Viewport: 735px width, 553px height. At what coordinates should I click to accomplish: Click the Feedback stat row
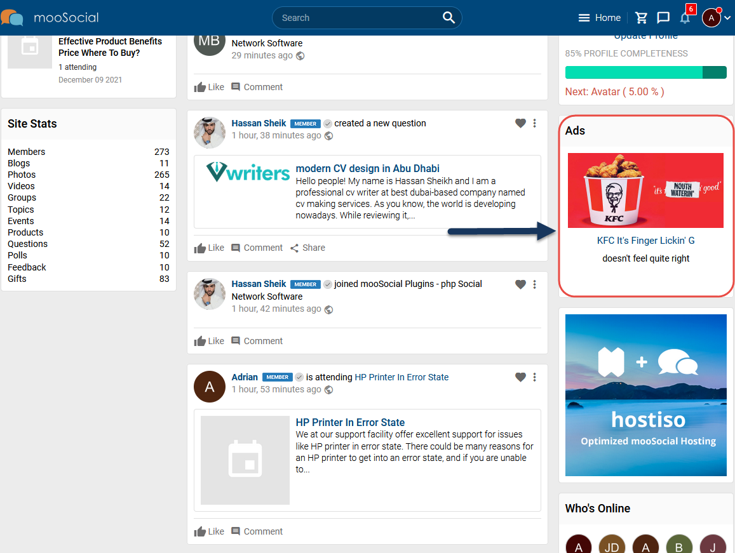pyautogui.click(x=88, y=267)
